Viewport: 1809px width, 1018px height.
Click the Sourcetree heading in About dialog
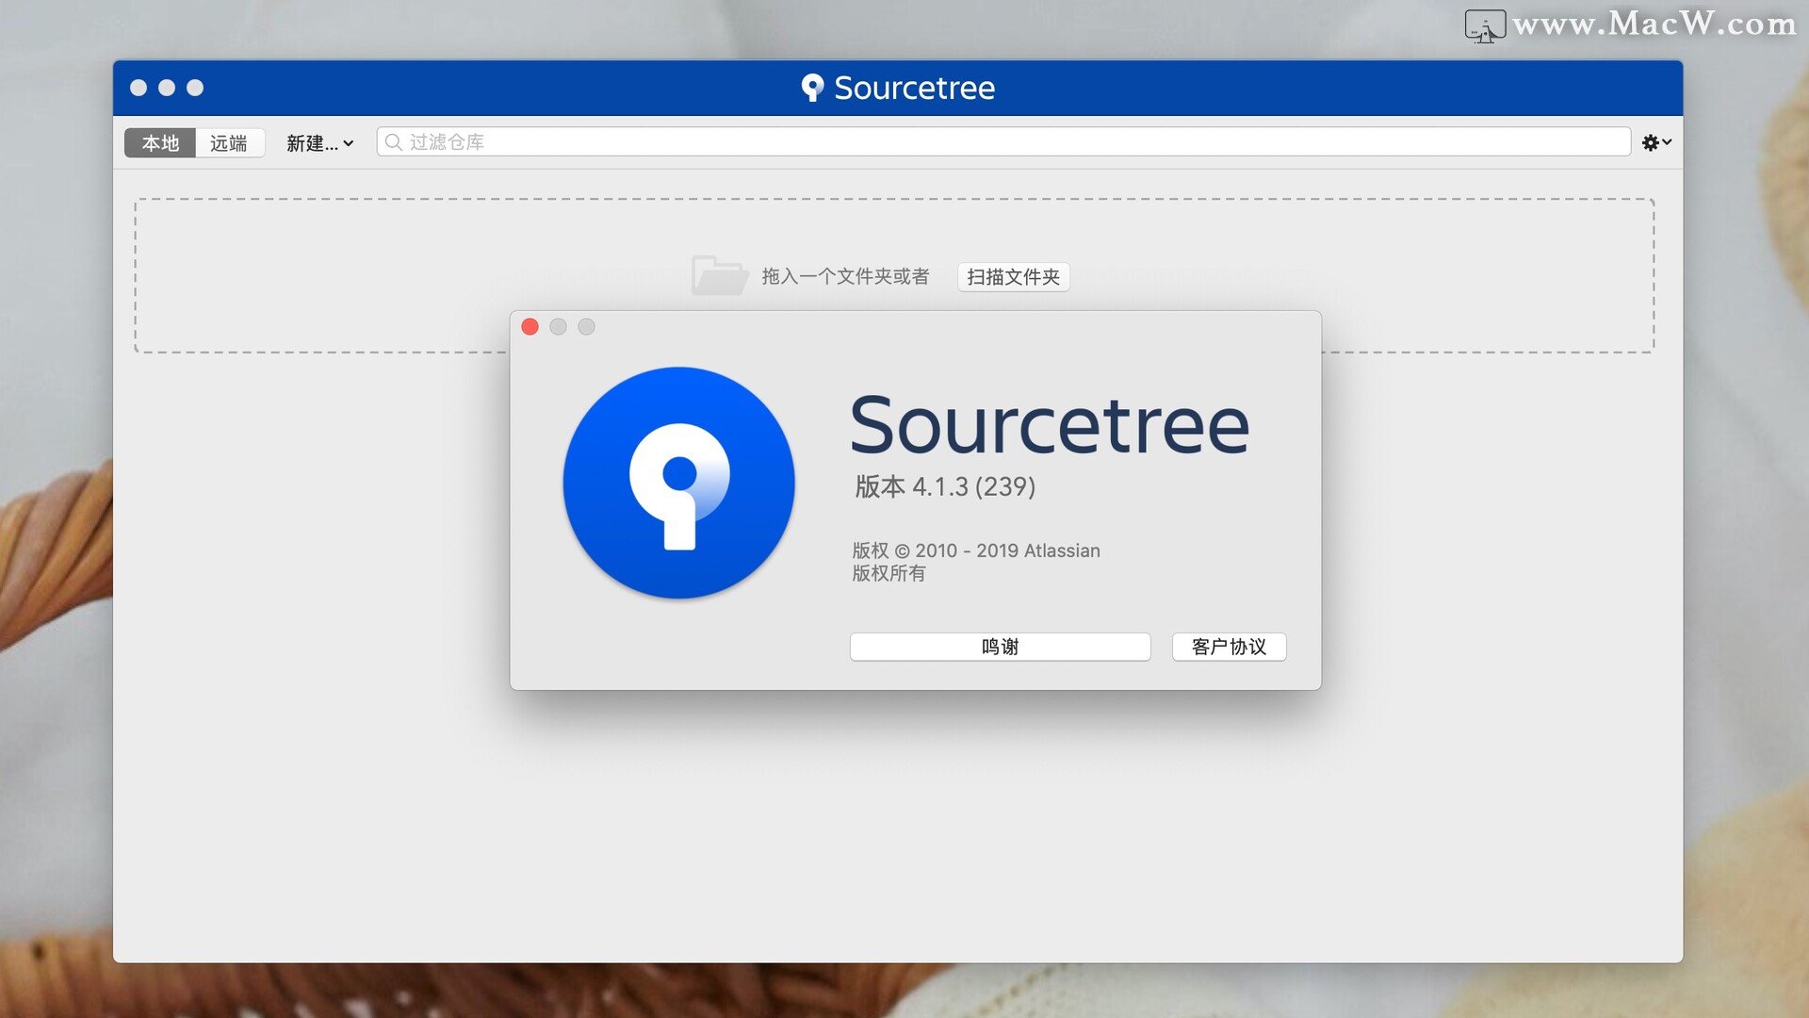coord(1050,425)
